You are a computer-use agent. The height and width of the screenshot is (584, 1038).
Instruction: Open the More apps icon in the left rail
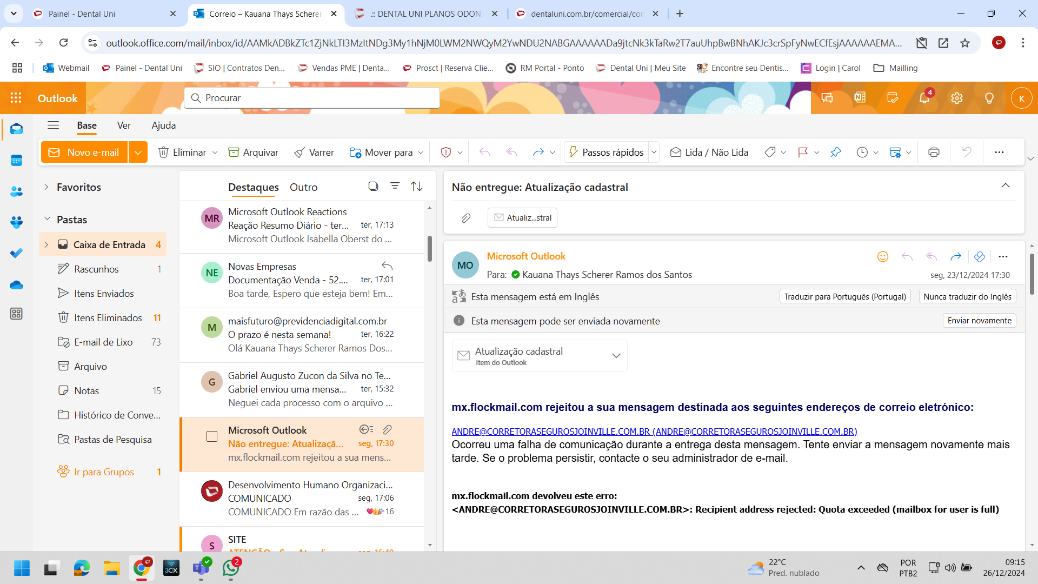(x=16, y=314)
